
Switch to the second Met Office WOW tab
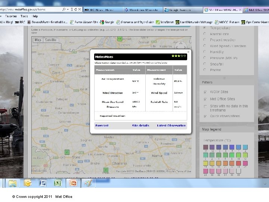(x=256, y=10)
